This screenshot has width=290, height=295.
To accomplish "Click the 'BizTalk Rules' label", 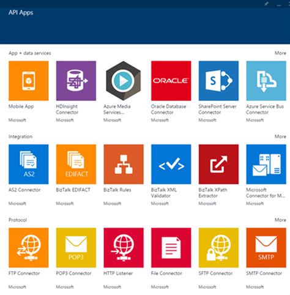I will click(117, 190).
